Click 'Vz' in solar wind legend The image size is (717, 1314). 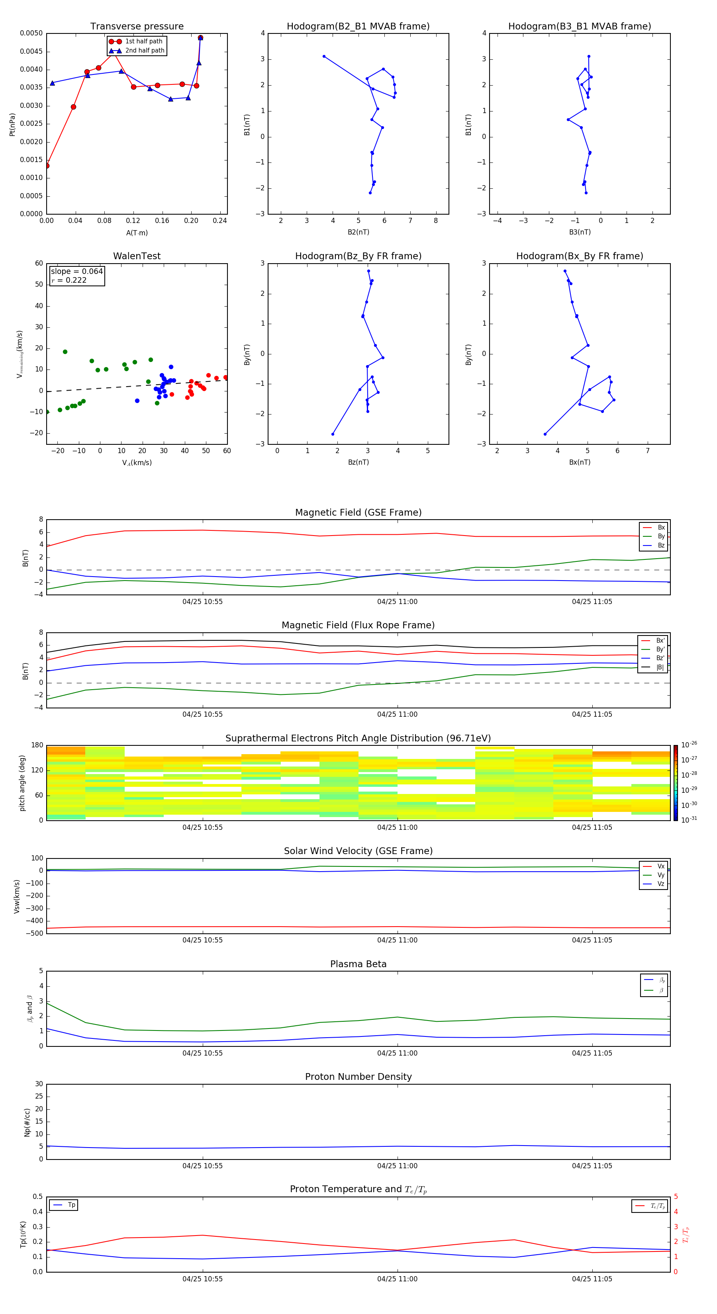pyautogui.click(x=654, y=884)
